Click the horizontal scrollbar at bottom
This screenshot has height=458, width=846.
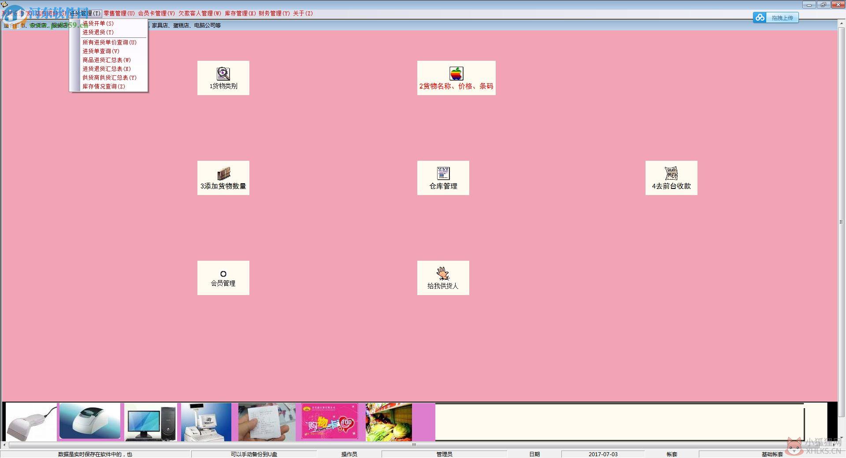pyautogui.click(x=414, y=445)
